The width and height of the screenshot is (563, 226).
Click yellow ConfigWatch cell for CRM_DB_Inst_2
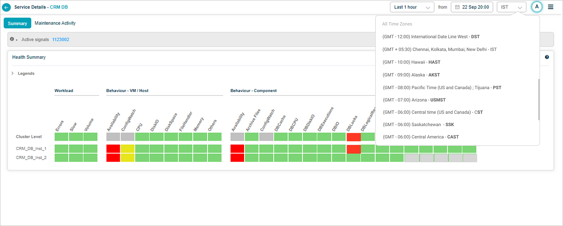[x=127, y=158]
